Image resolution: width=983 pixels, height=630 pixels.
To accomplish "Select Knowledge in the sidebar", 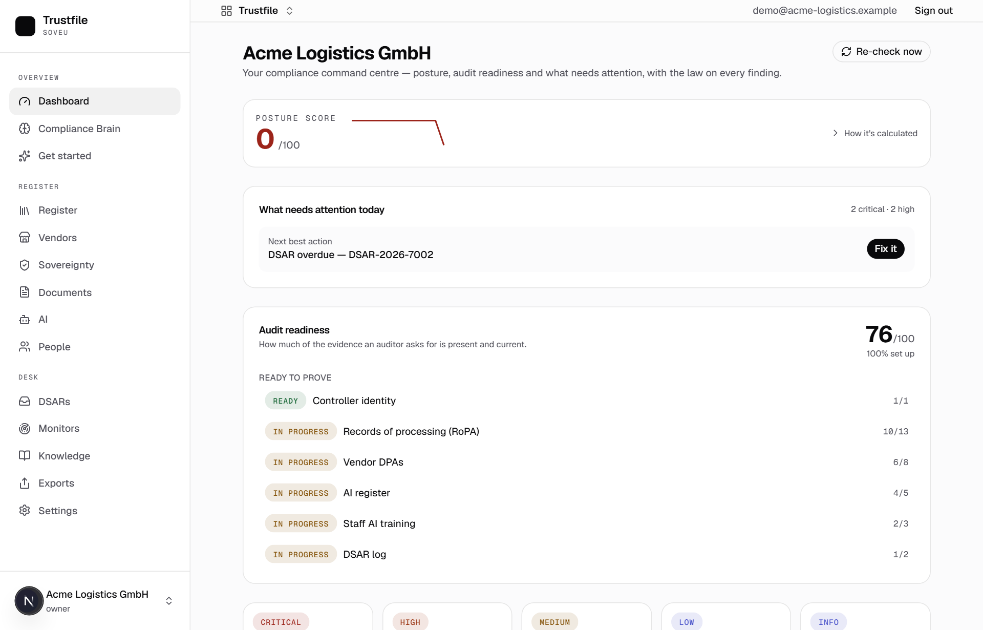I will pos(95,456).
